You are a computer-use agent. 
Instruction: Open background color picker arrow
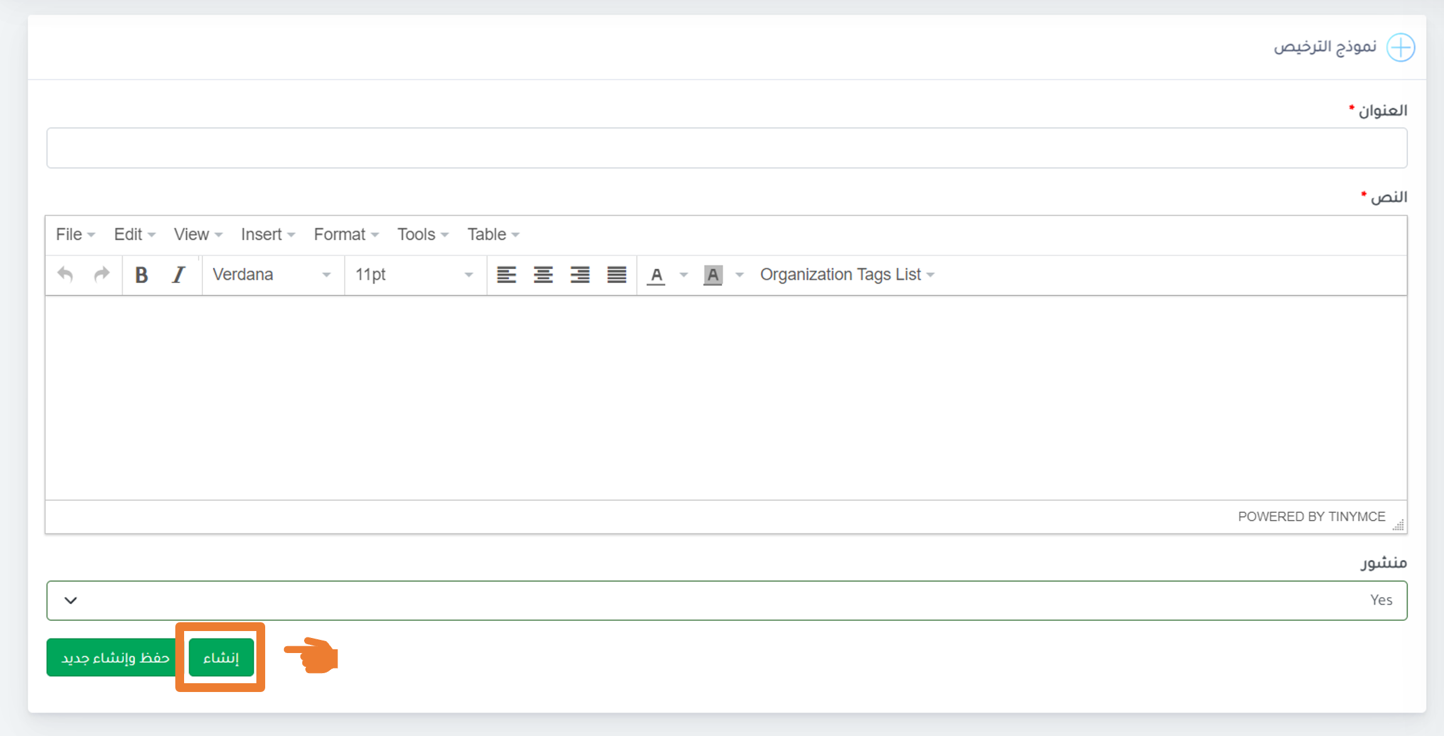coord(740,275)
